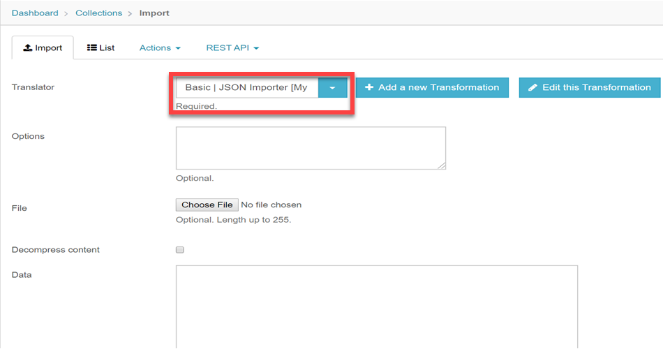Click the list icon beside List
Image resolution: width=663 pixels, height=349 pixels.
91,47
